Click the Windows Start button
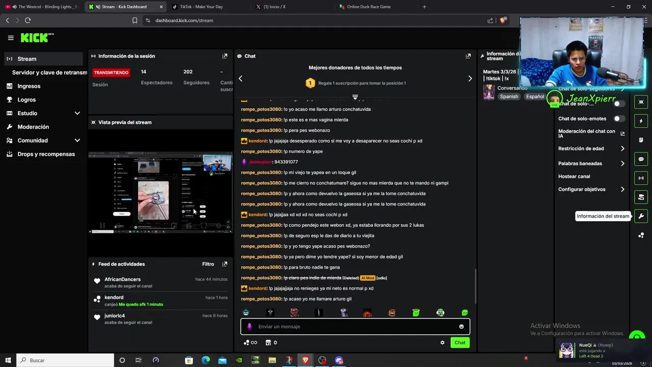 [8, 360]
